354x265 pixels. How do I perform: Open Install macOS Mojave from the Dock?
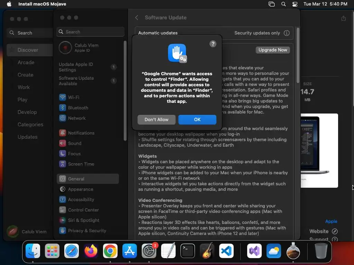tap(293, 251)
